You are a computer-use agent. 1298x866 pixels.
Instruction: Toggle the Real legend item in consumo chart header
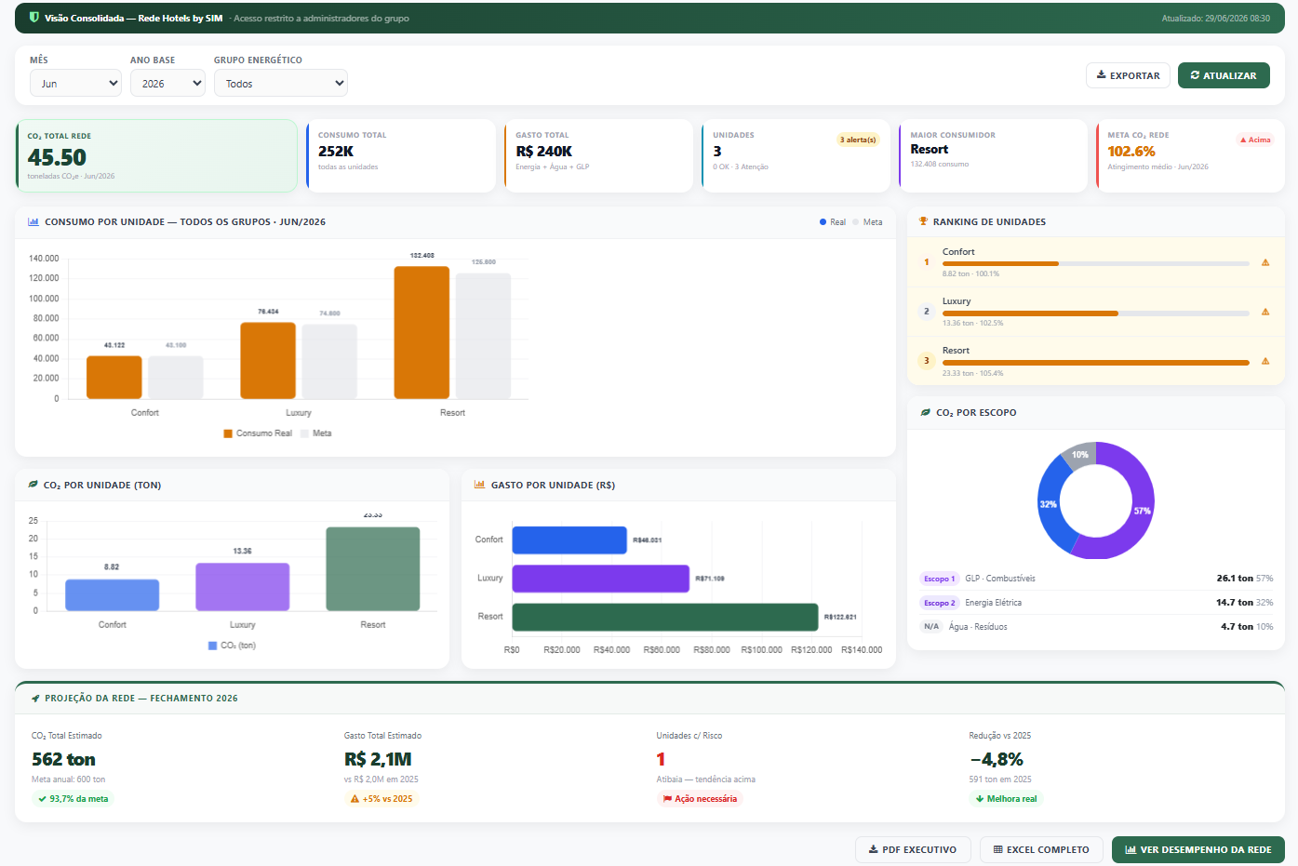point(833,222)
